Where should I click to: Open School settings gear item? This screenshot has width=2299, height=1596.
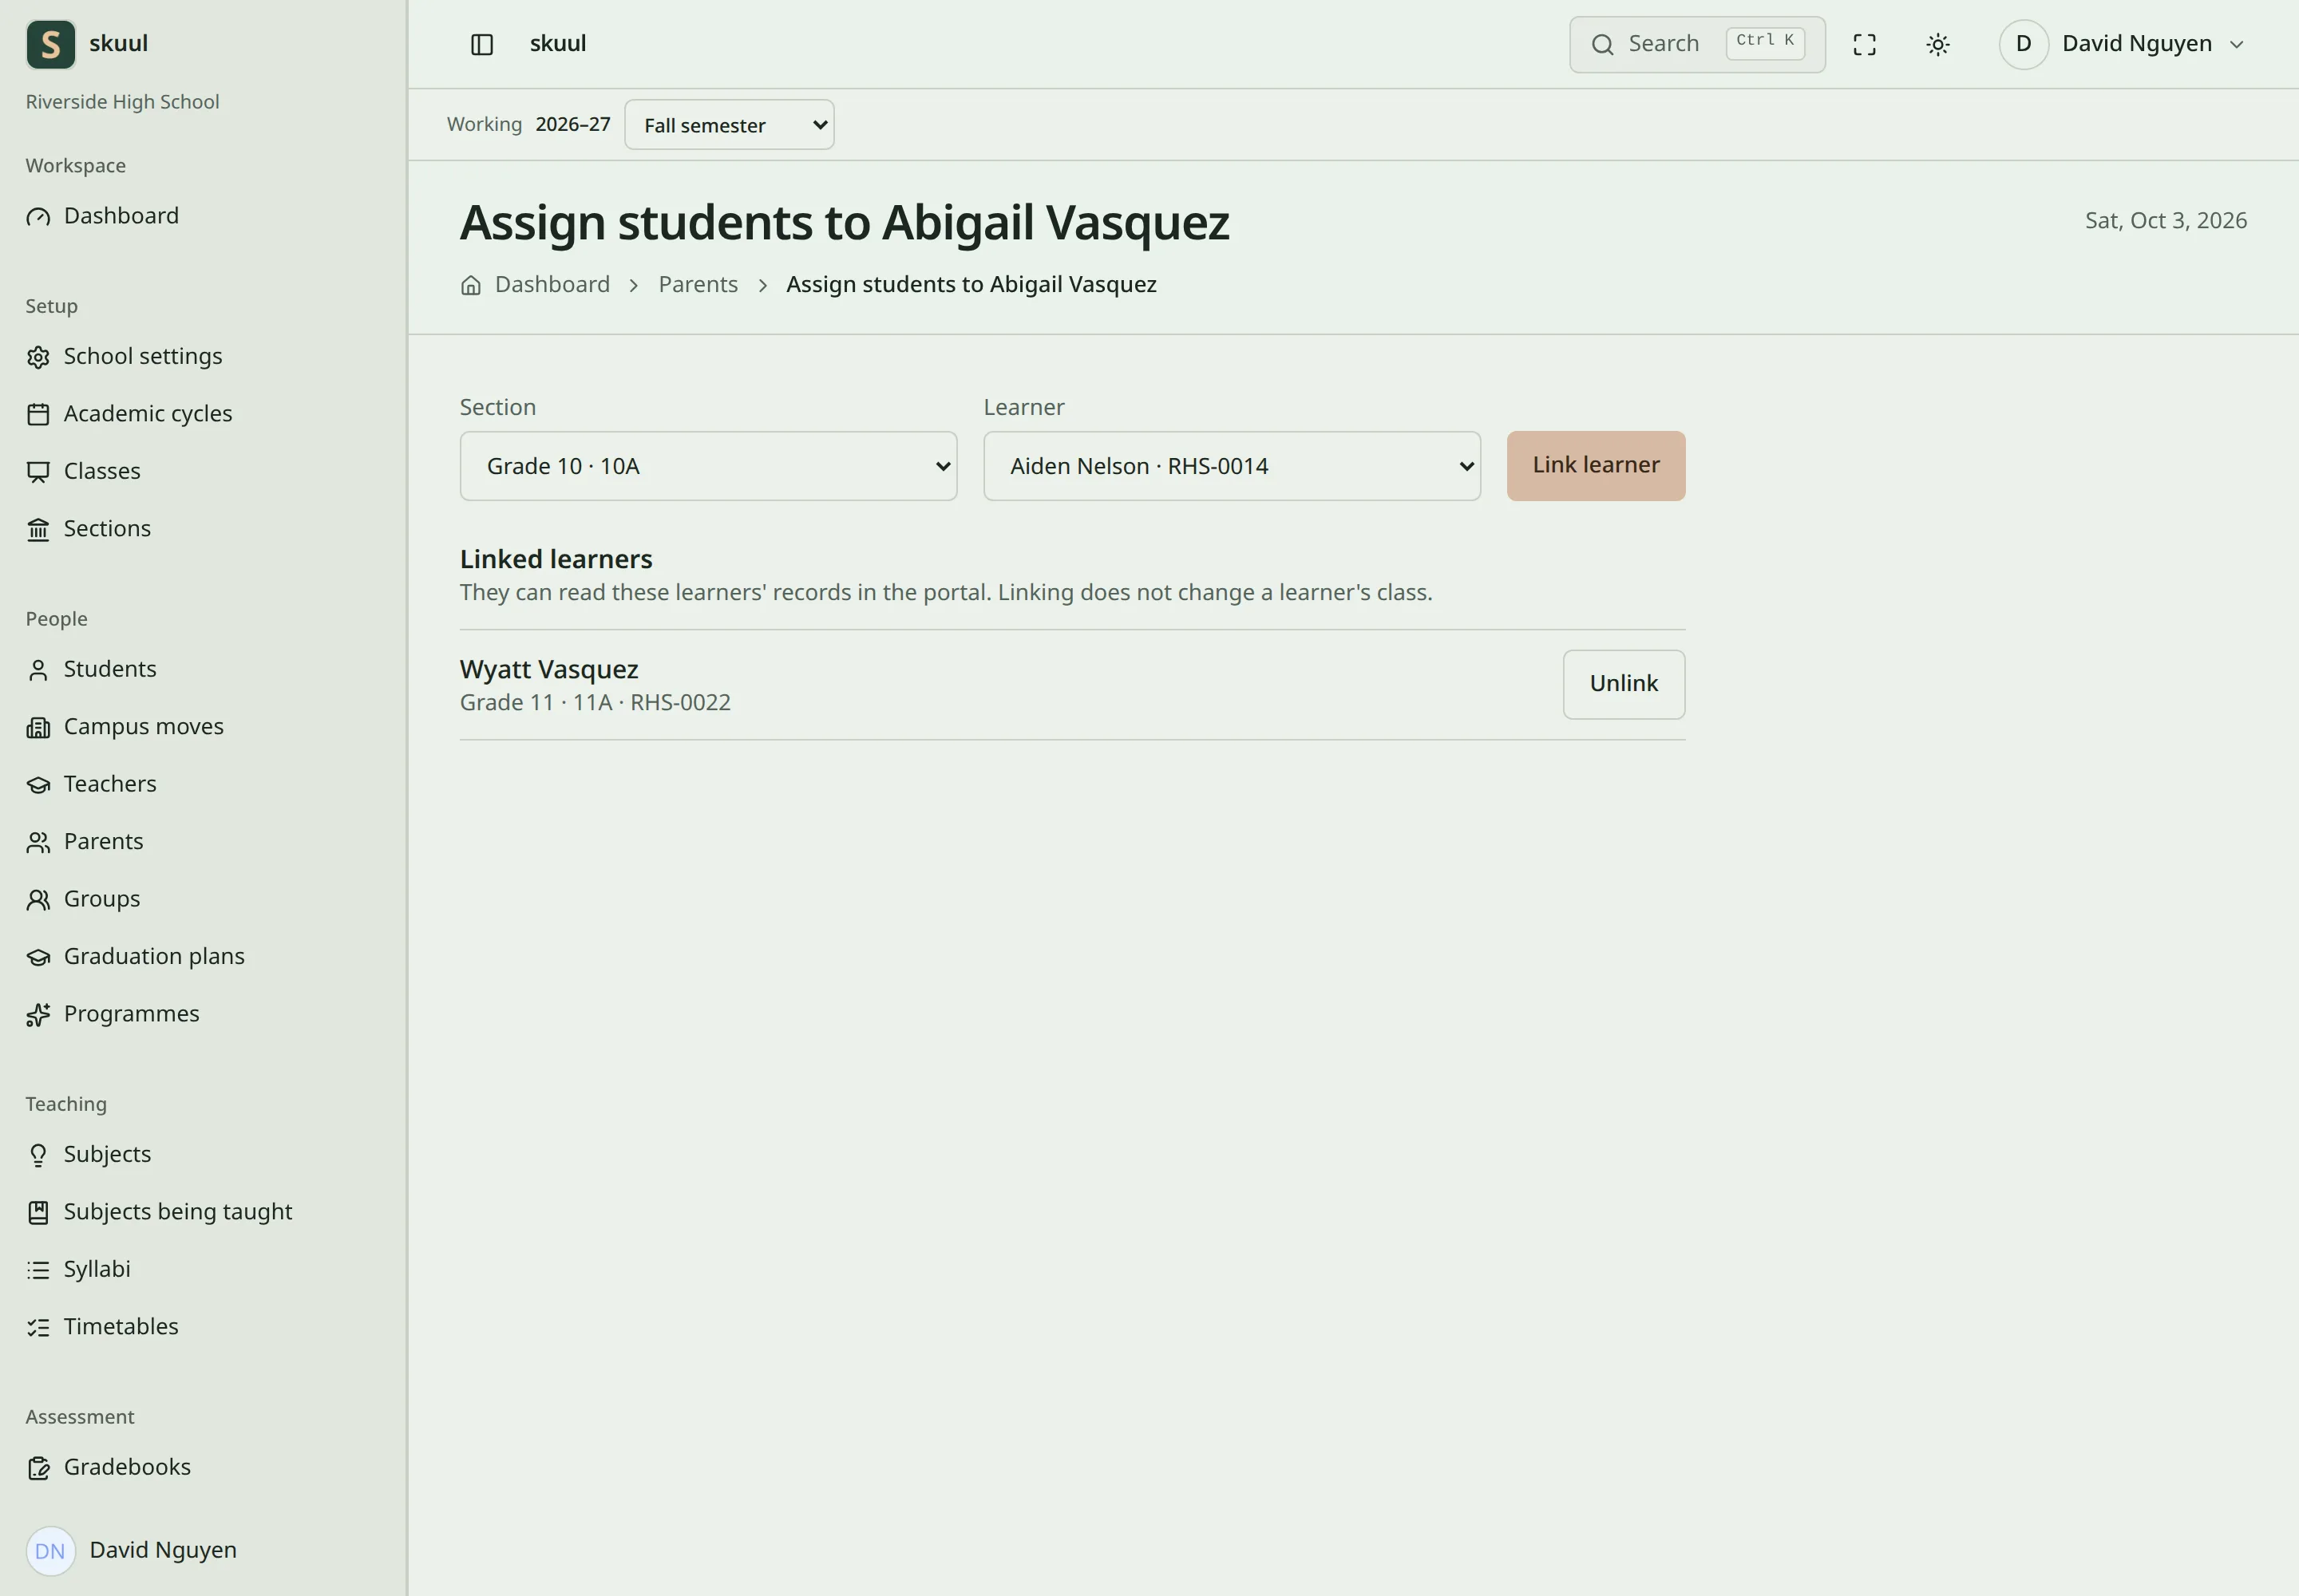click(203, 357)
